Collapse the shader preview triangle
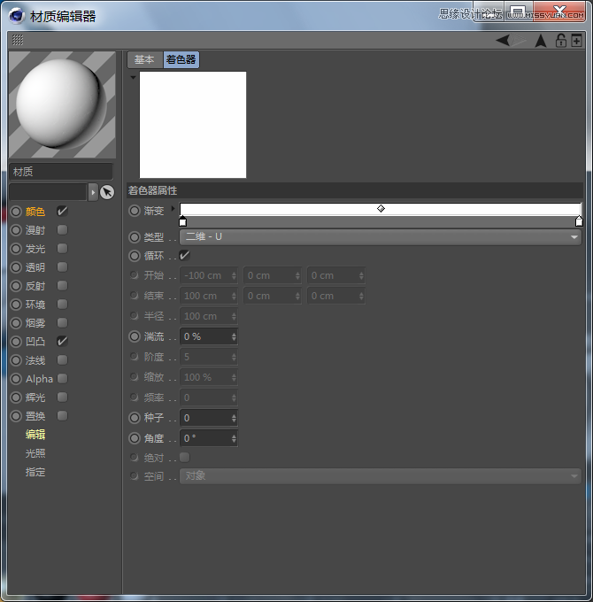The height and width of the screenshot is (602, 593). point(133,78)
